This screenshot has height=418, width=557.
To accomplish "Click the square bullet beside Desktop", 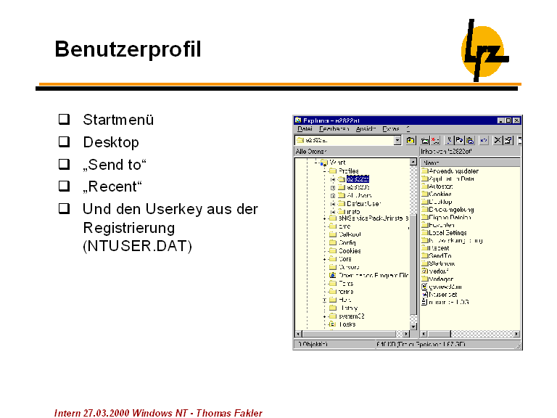I will [x=64, y=142].
